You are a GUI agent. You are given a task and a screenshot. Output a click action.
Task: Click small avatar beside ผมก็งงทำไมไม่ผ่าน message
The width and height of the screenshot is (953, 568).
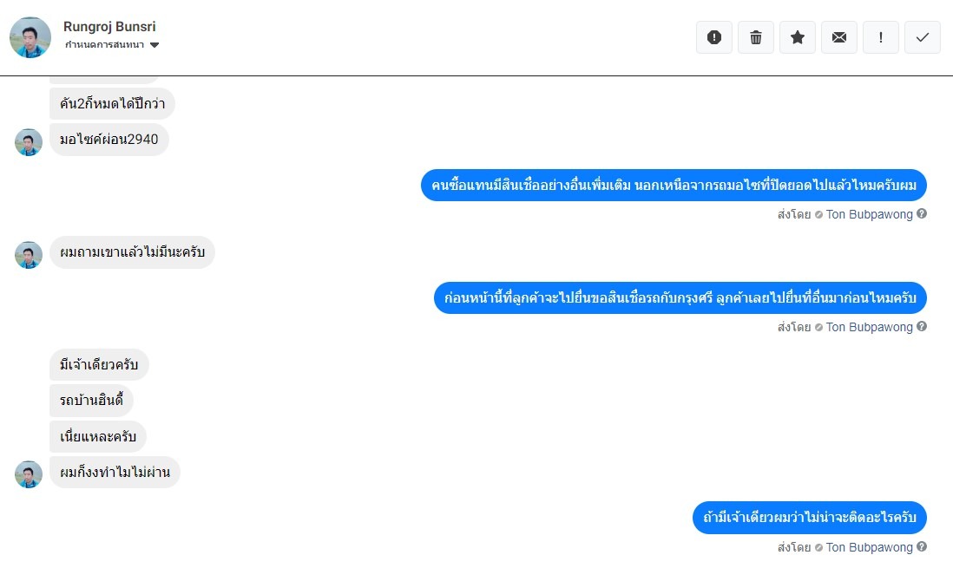29,474
